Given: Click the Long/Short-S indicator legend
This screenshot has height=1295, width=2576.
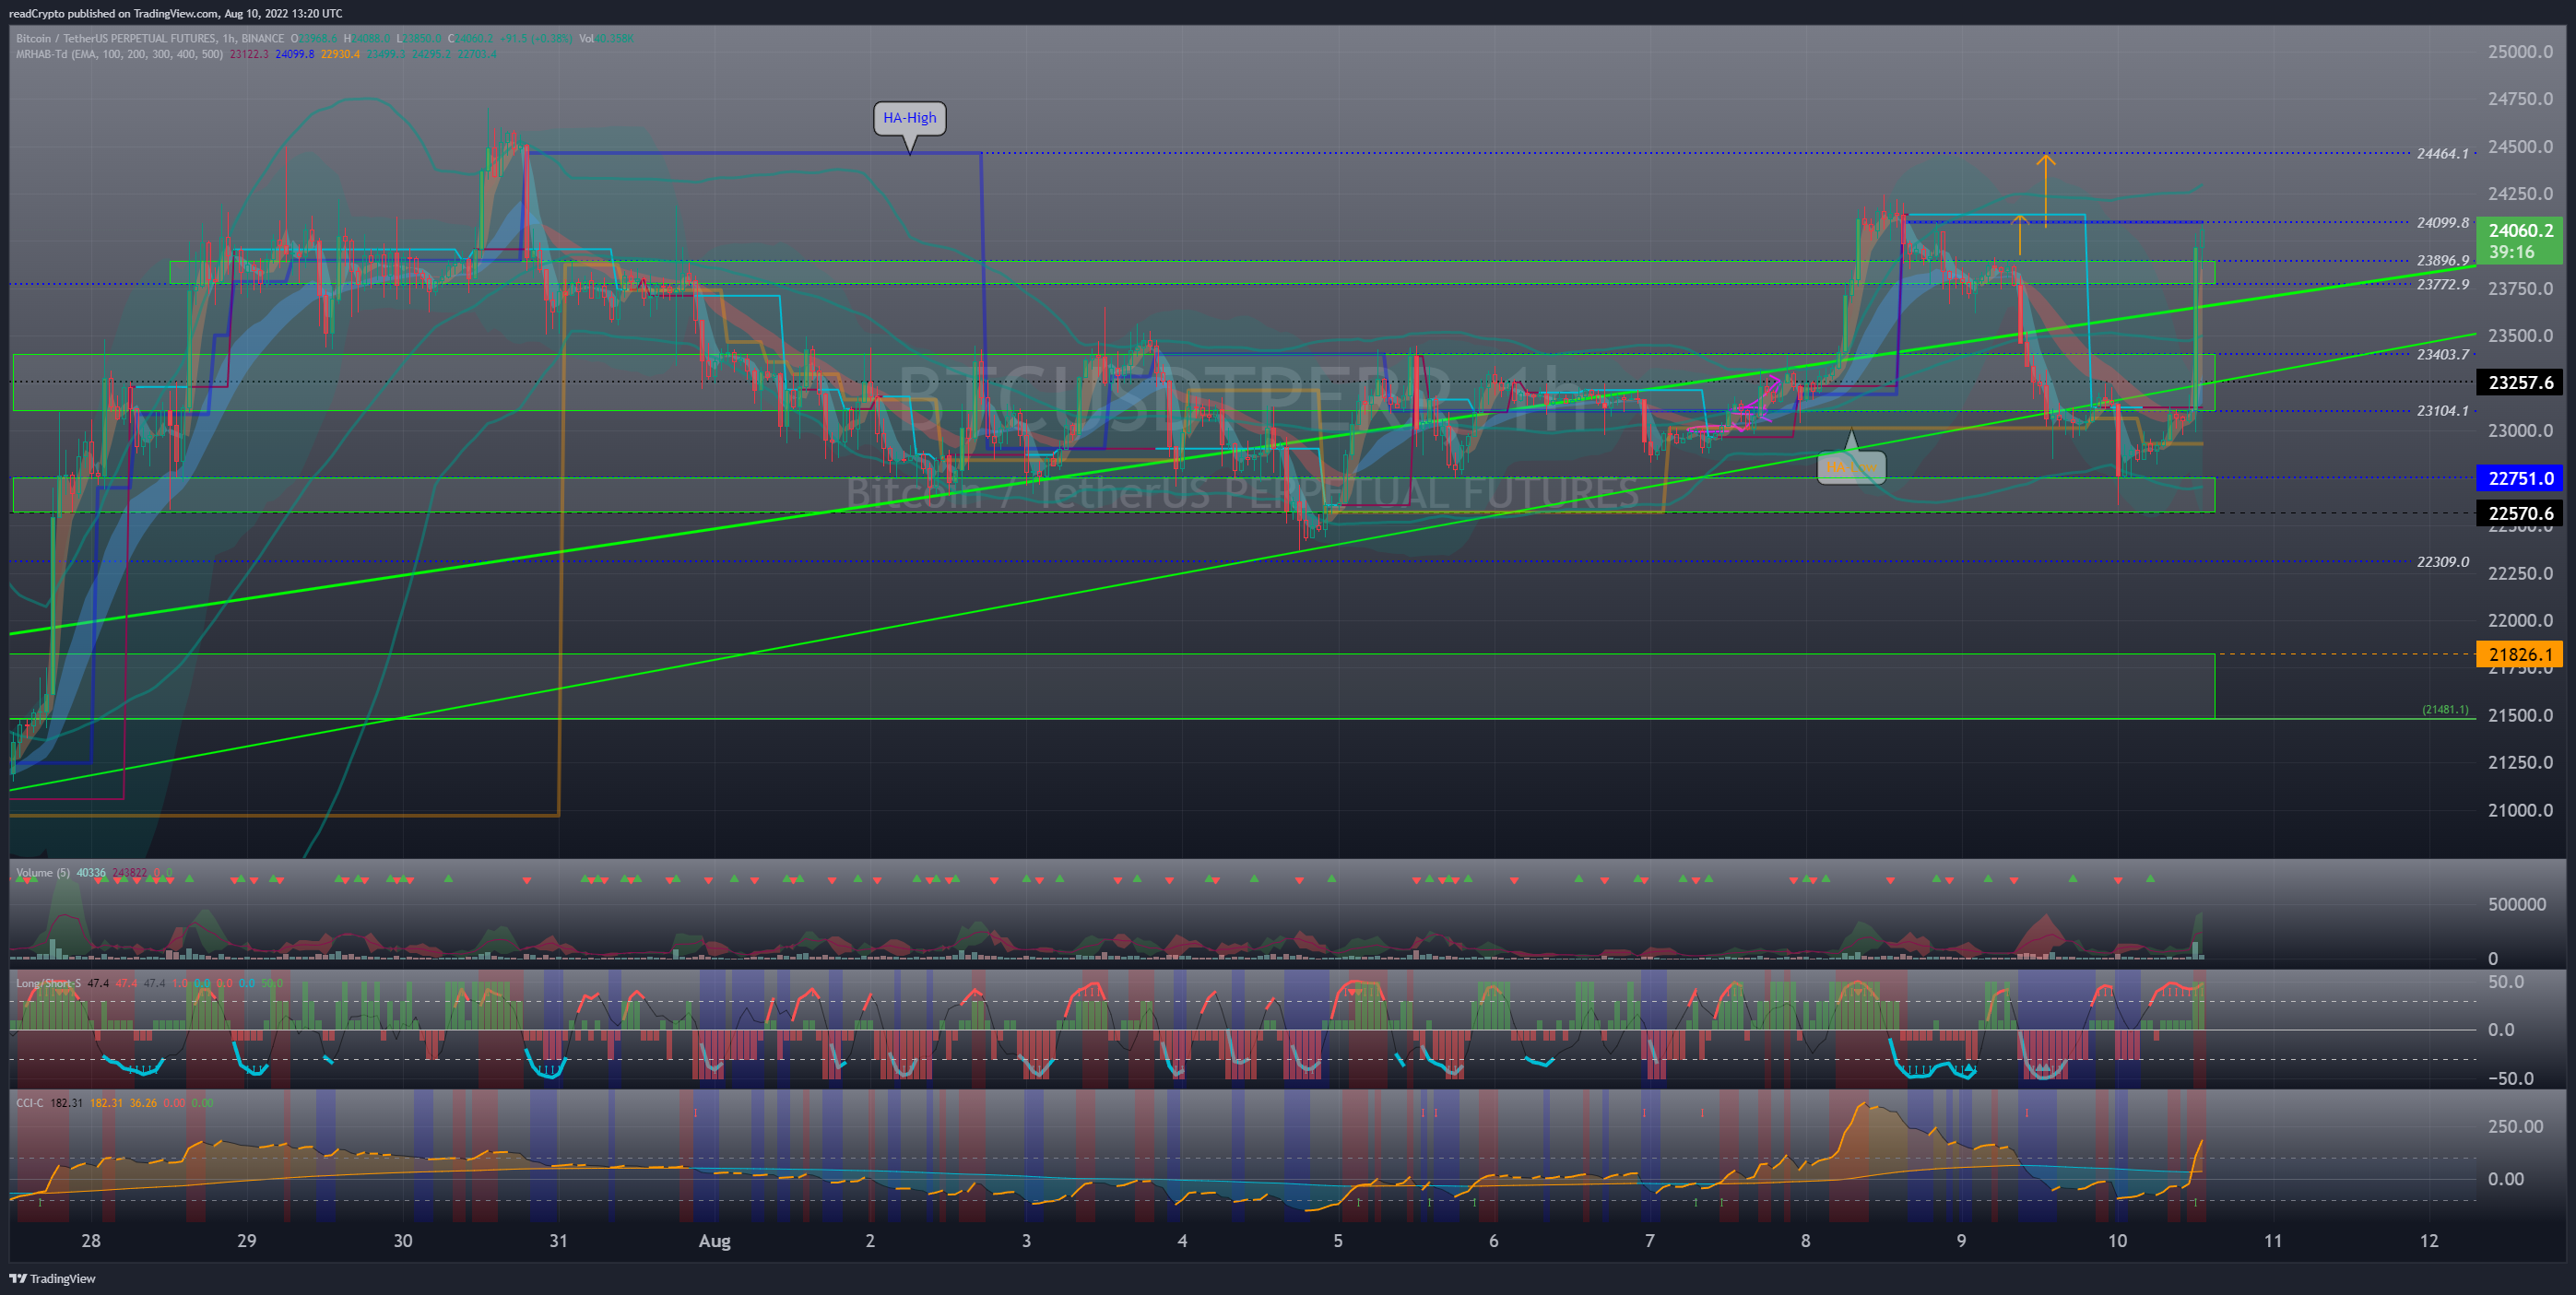Looking at the screenshot, I should (49, 983).
